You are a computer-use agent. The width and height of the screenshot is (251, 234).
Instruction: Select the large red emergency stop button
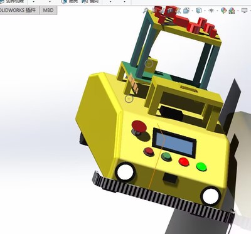coord(139,127)
